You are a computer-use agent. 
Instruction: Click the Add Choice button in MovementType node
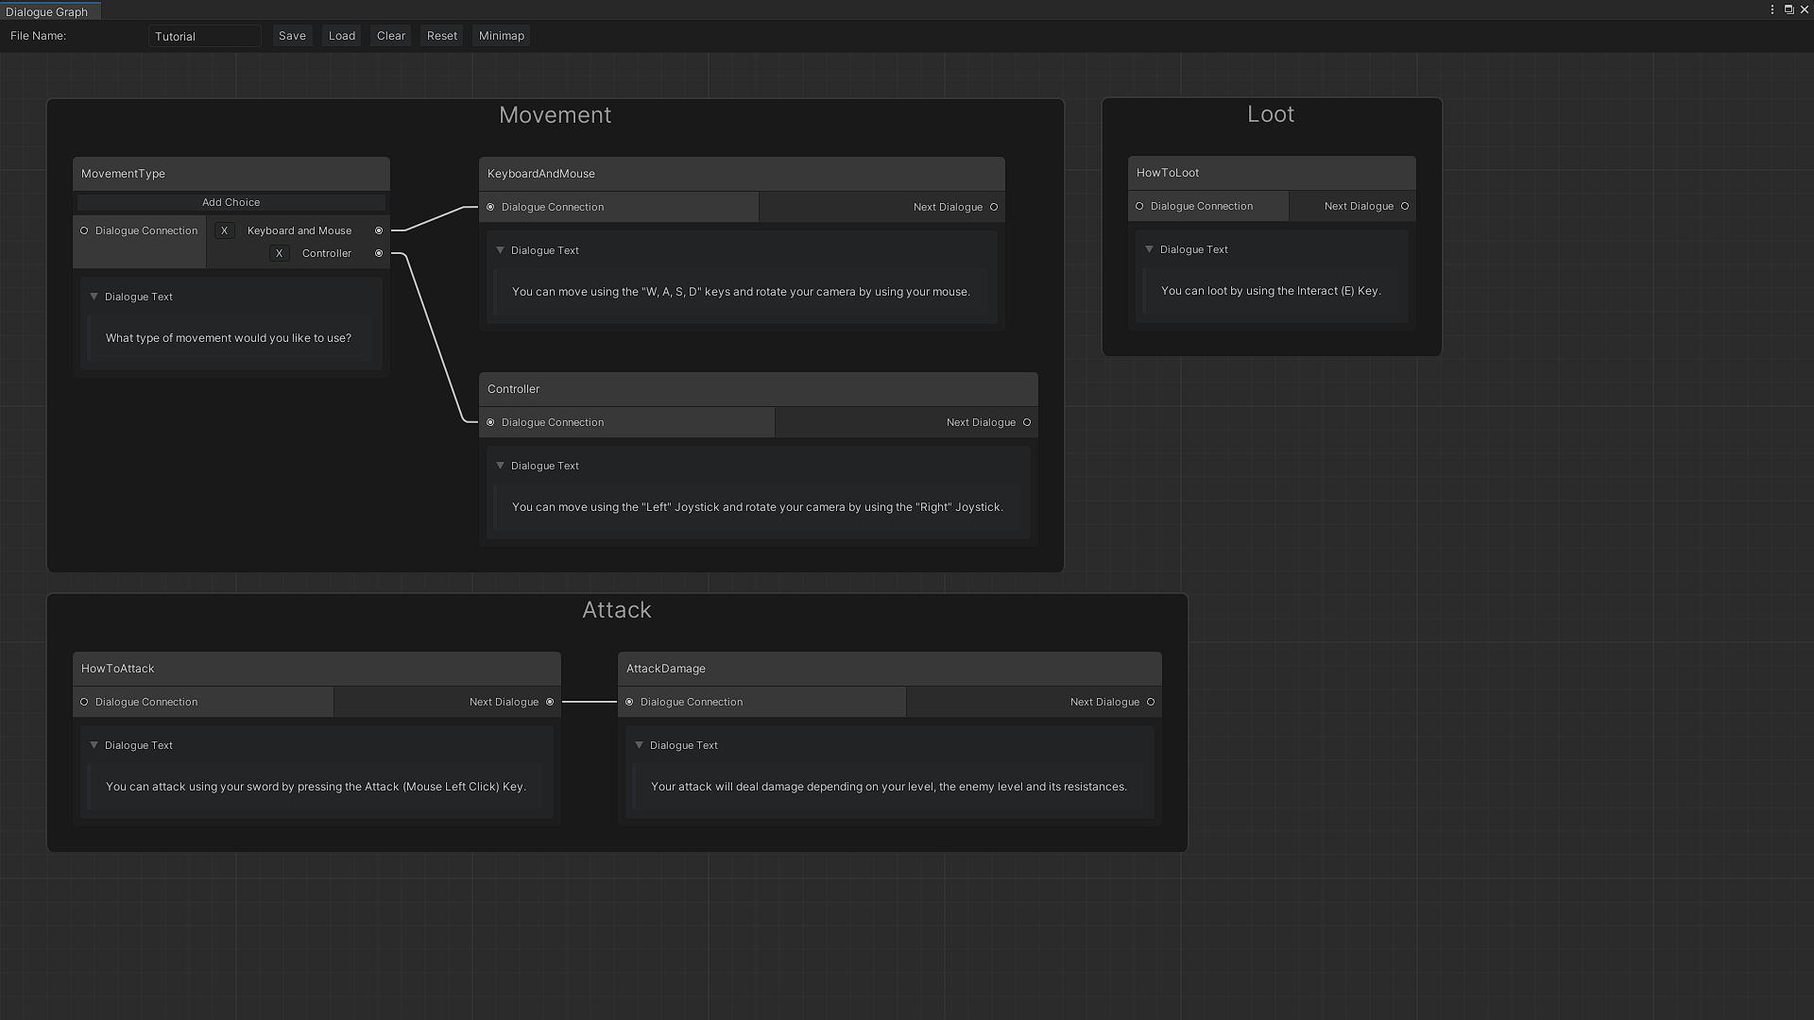231,202
